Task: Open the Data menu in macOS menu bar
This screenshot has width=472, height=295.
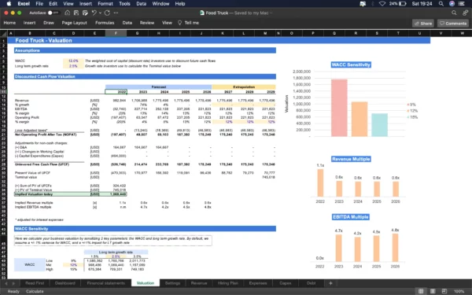Action: point(141,4)
